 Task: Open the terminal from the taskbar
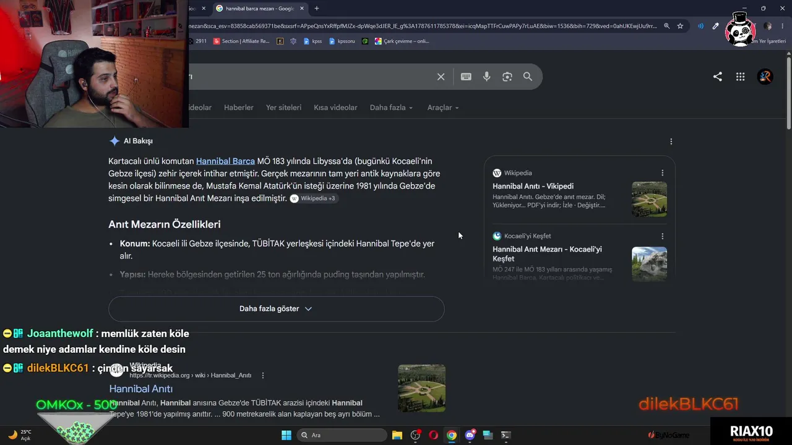pos(506,435)
